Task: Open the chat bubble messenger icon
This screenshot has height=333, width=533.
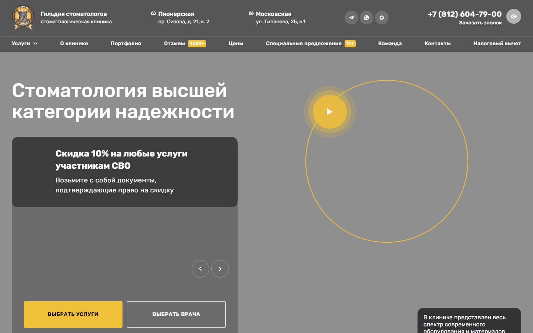Action: 382,17
